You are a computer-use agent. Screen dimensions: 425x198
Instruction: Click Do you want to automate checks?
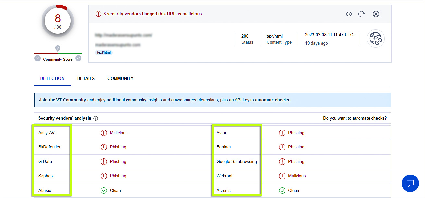[x=355, y=118]
